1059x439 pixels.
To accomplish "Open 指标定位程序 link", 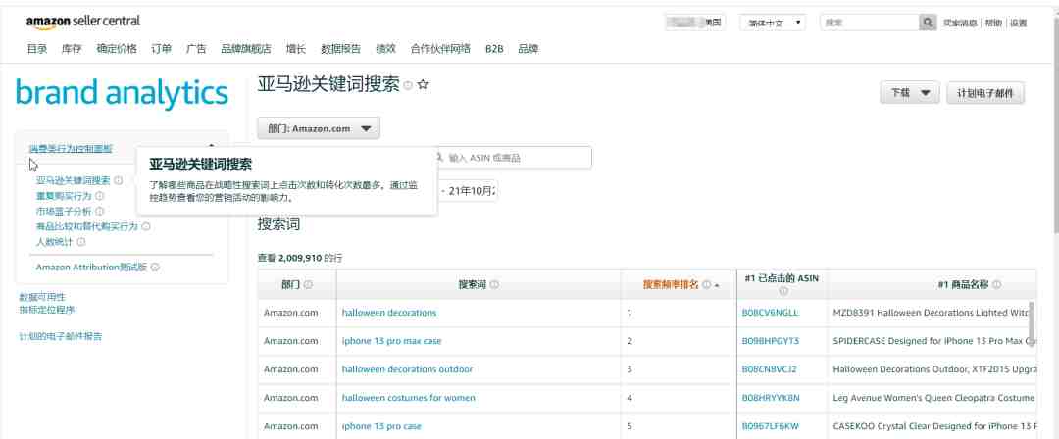I will coord(47,310).
